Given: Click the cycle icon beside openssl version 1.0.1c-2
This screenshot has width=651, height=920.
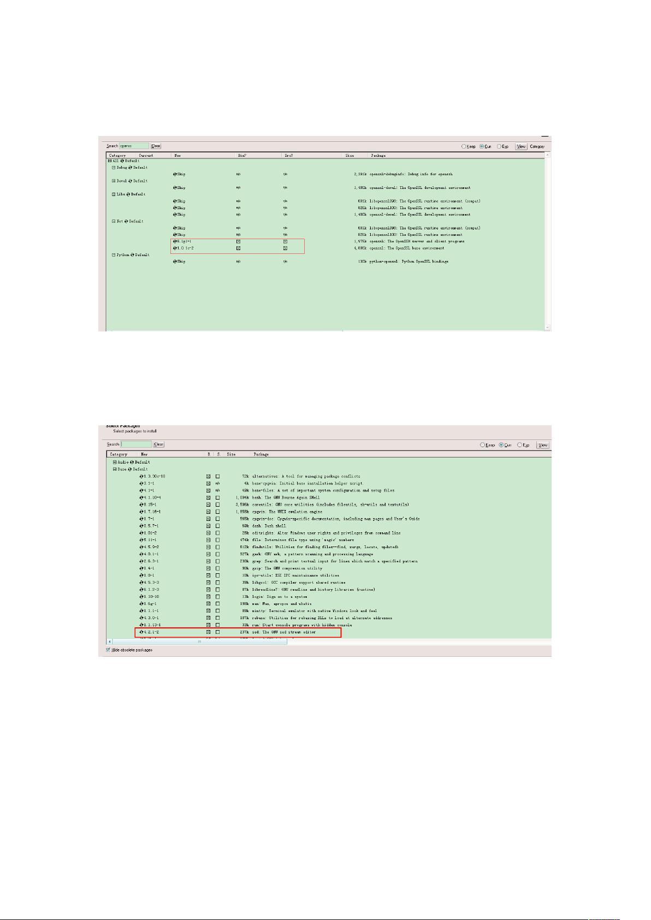Looking at the screenshot, I should coord(175,248).
